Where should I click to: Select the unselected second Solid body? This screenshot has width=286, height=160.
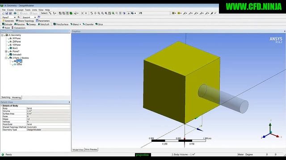tap(19, 64)
